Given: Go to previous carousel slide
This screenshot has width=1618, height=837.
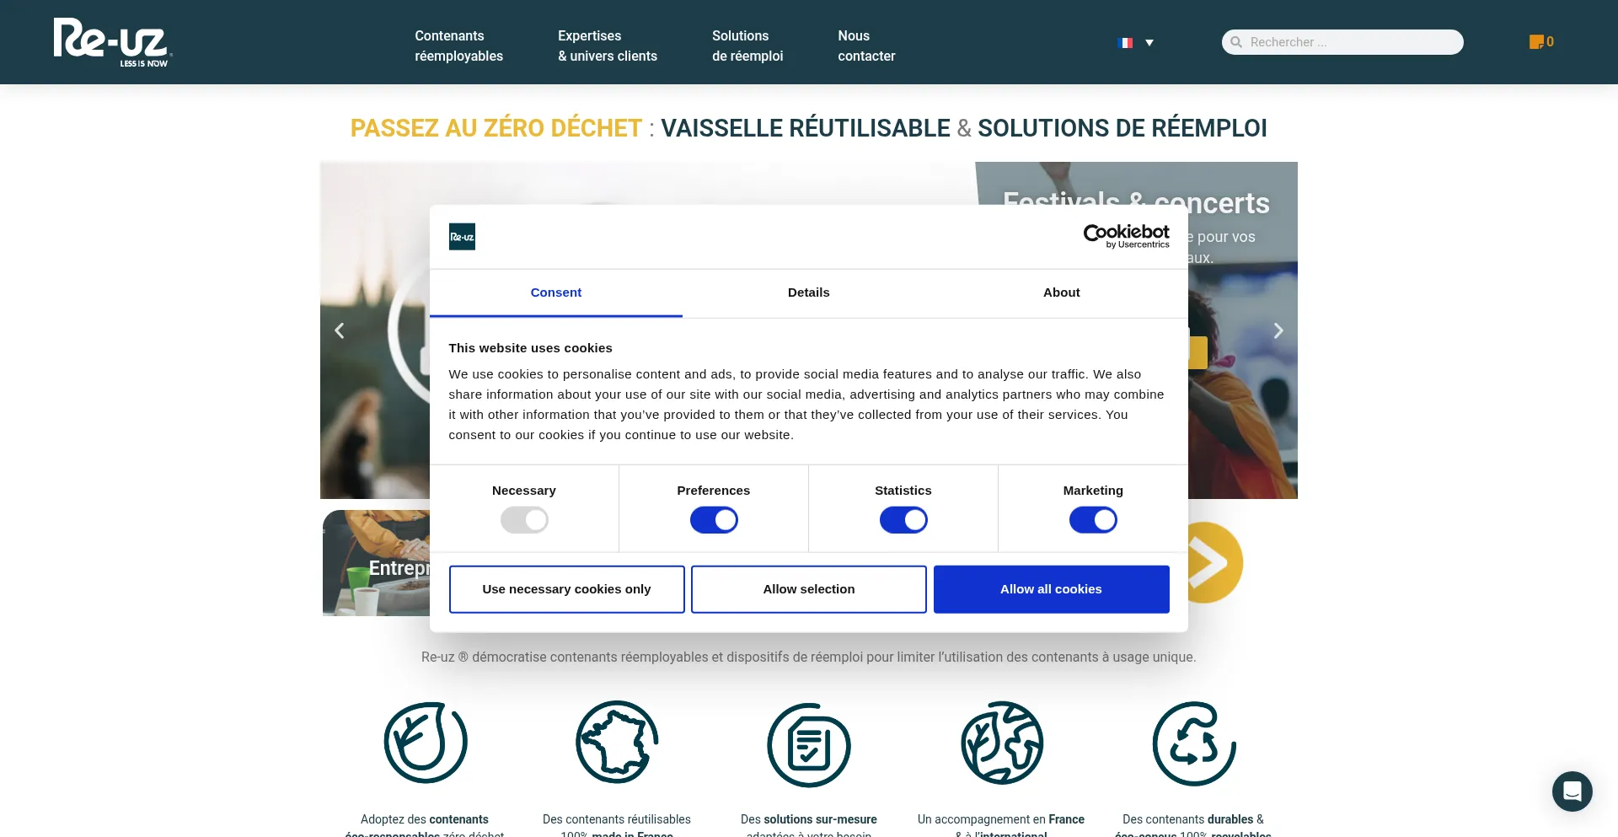Looking at the screenshot, I should point(340,330).
